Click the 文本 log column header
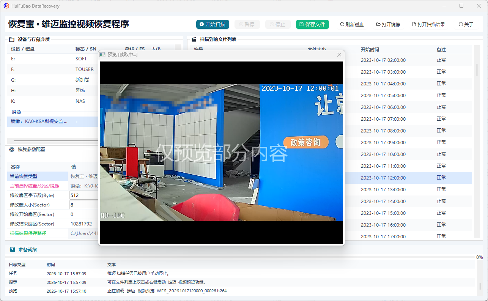 [112, 265]
